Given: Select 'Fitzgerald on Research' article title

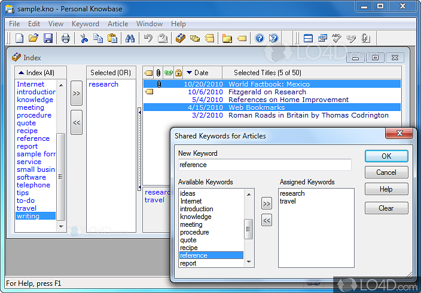Looking at the screenshot, I should click(x=267, y=92).
